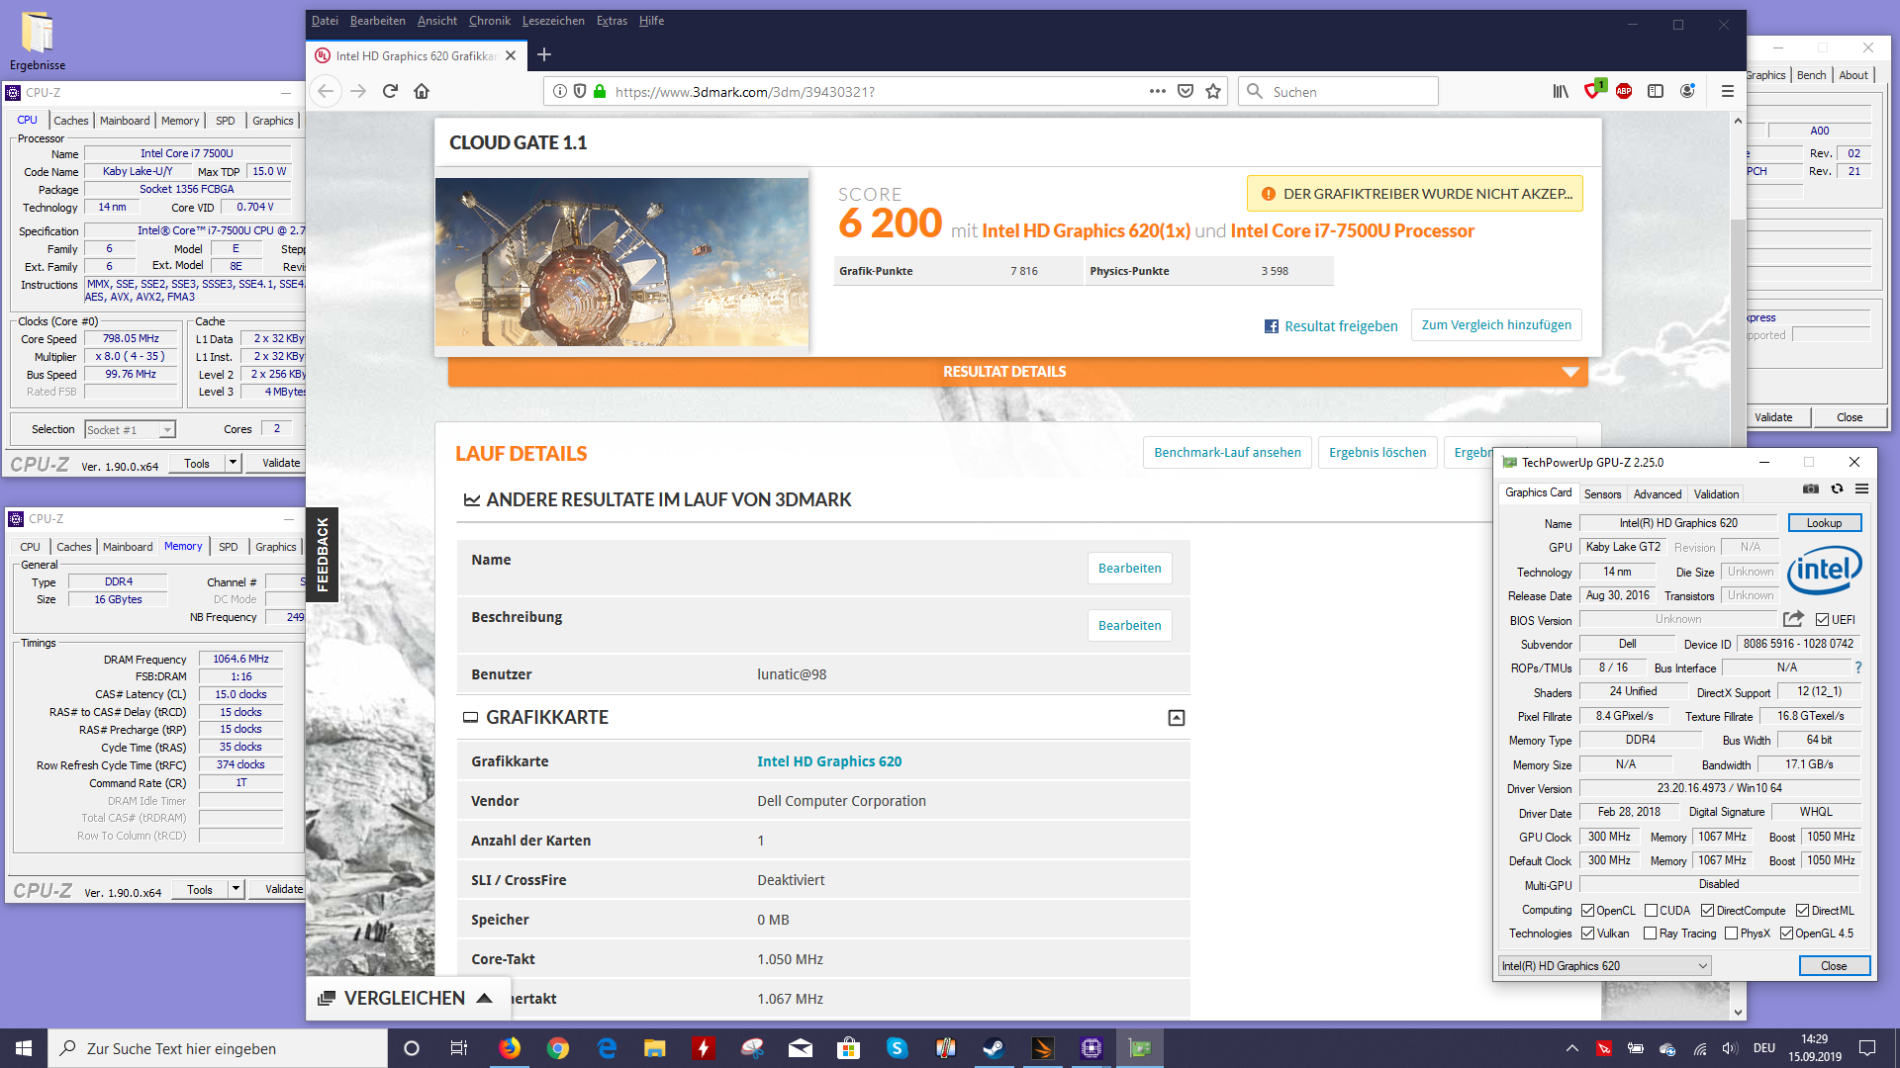Open the Socket #1 selection dropdown in CPU-Z
This screenshot has width=1900, height=1068.
point(130,429)
